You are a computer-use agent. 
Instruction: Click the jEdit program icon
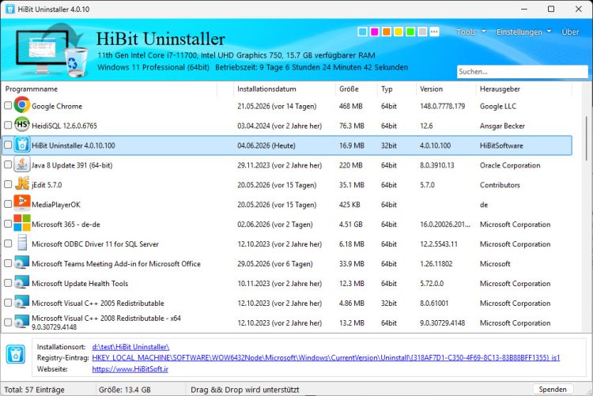pos(22,184)
